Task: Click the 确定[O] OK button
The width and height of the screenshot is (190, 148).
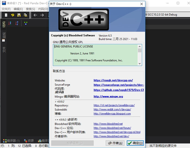Action: click(x=135, y=143)
